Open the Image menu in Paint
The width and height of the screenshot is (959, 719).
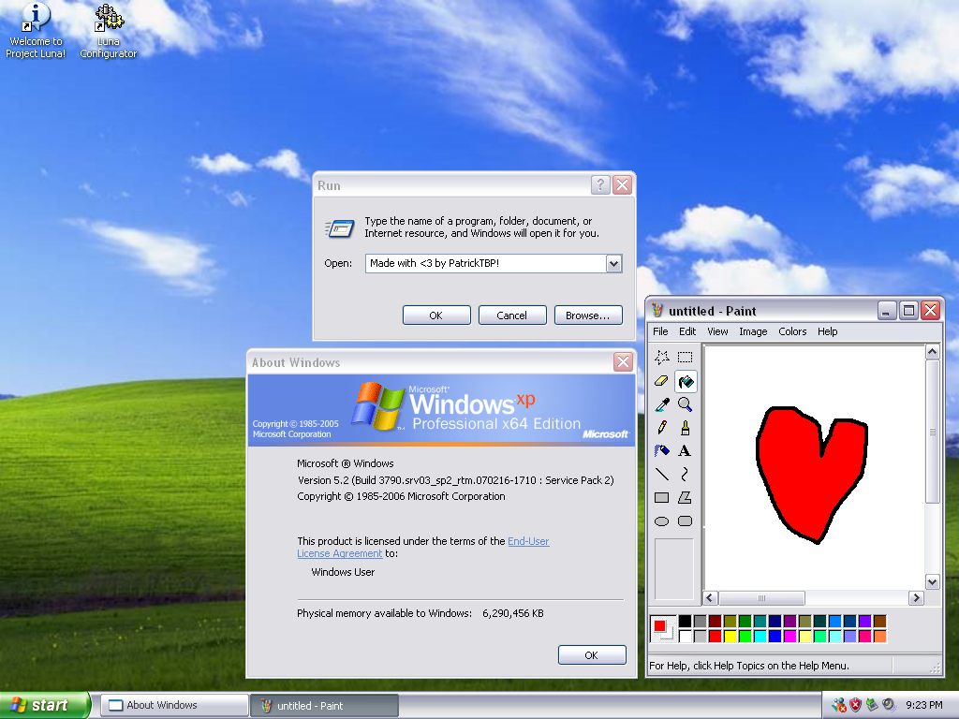click(753, 331)
